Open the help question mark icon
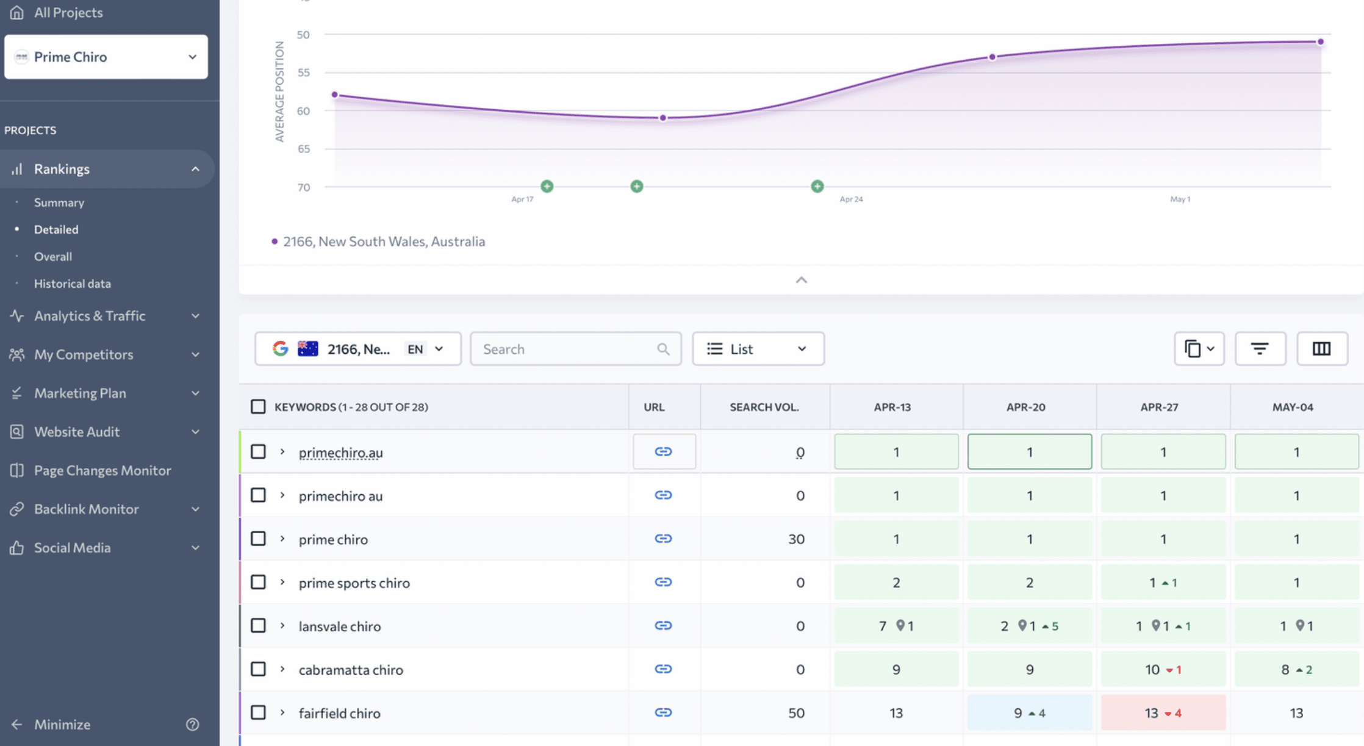The height and width of the screenshot is (746, 1364). (x=193, y=725)
